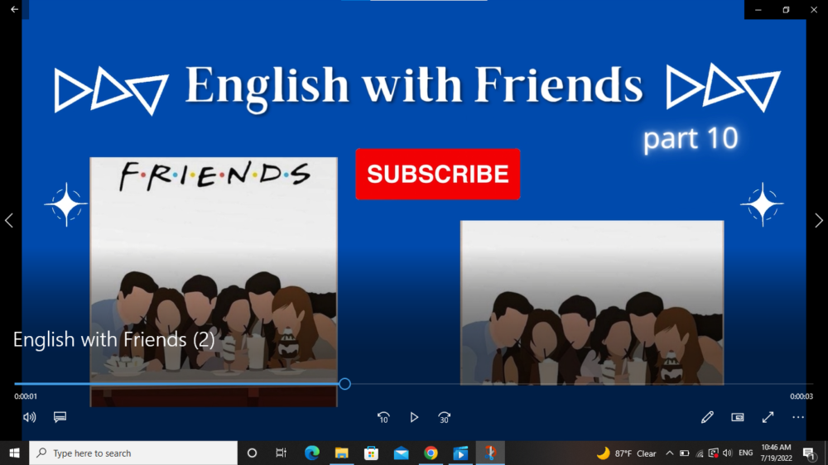Image resolution: width=828 pixels, height=465 pixels.
Task: Click the pencil edit icon
Action: coord(707,418)
